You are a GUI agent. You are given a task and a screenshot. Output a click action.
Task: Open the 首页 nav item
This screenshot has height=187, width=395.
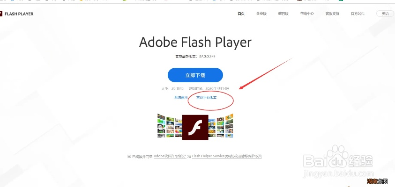(241, 14)
